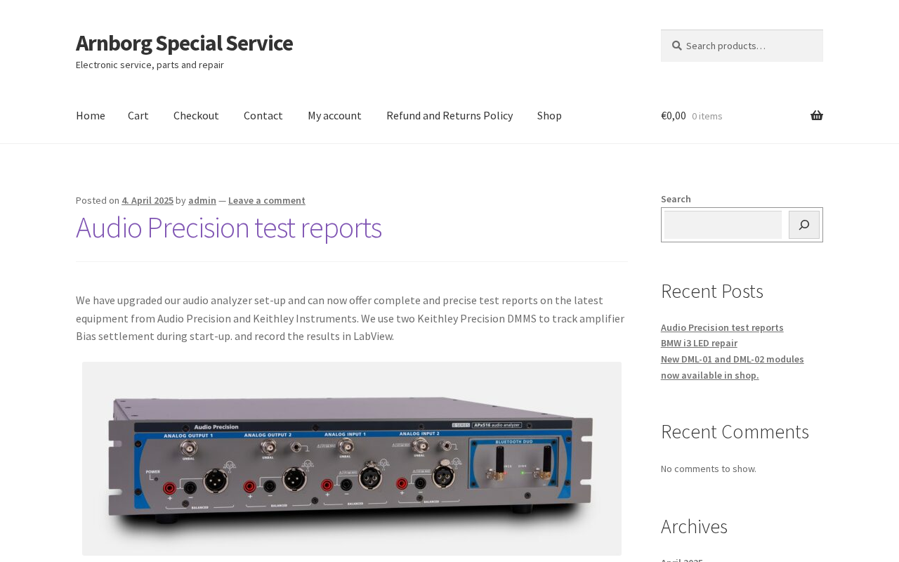Screen dimensions: 899x562
Task: Navigate to the Contact page
Action: coord(263,115)
